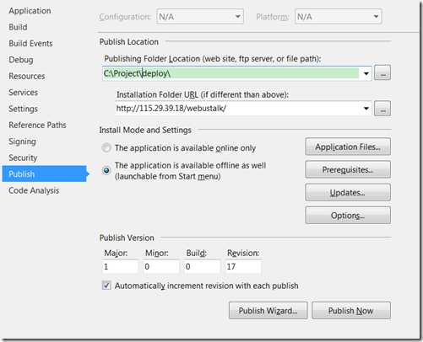This screenshot has width=423, height=342.
Task: Go to the Signing tab
Action: click(22, 142)
